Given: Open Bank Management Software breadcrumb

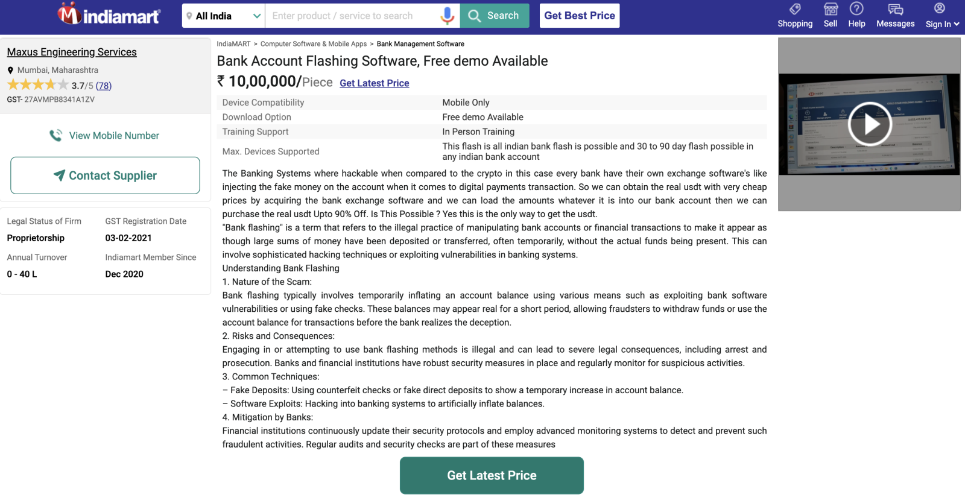Looking at the screenshot, I should tap(420, 44).
